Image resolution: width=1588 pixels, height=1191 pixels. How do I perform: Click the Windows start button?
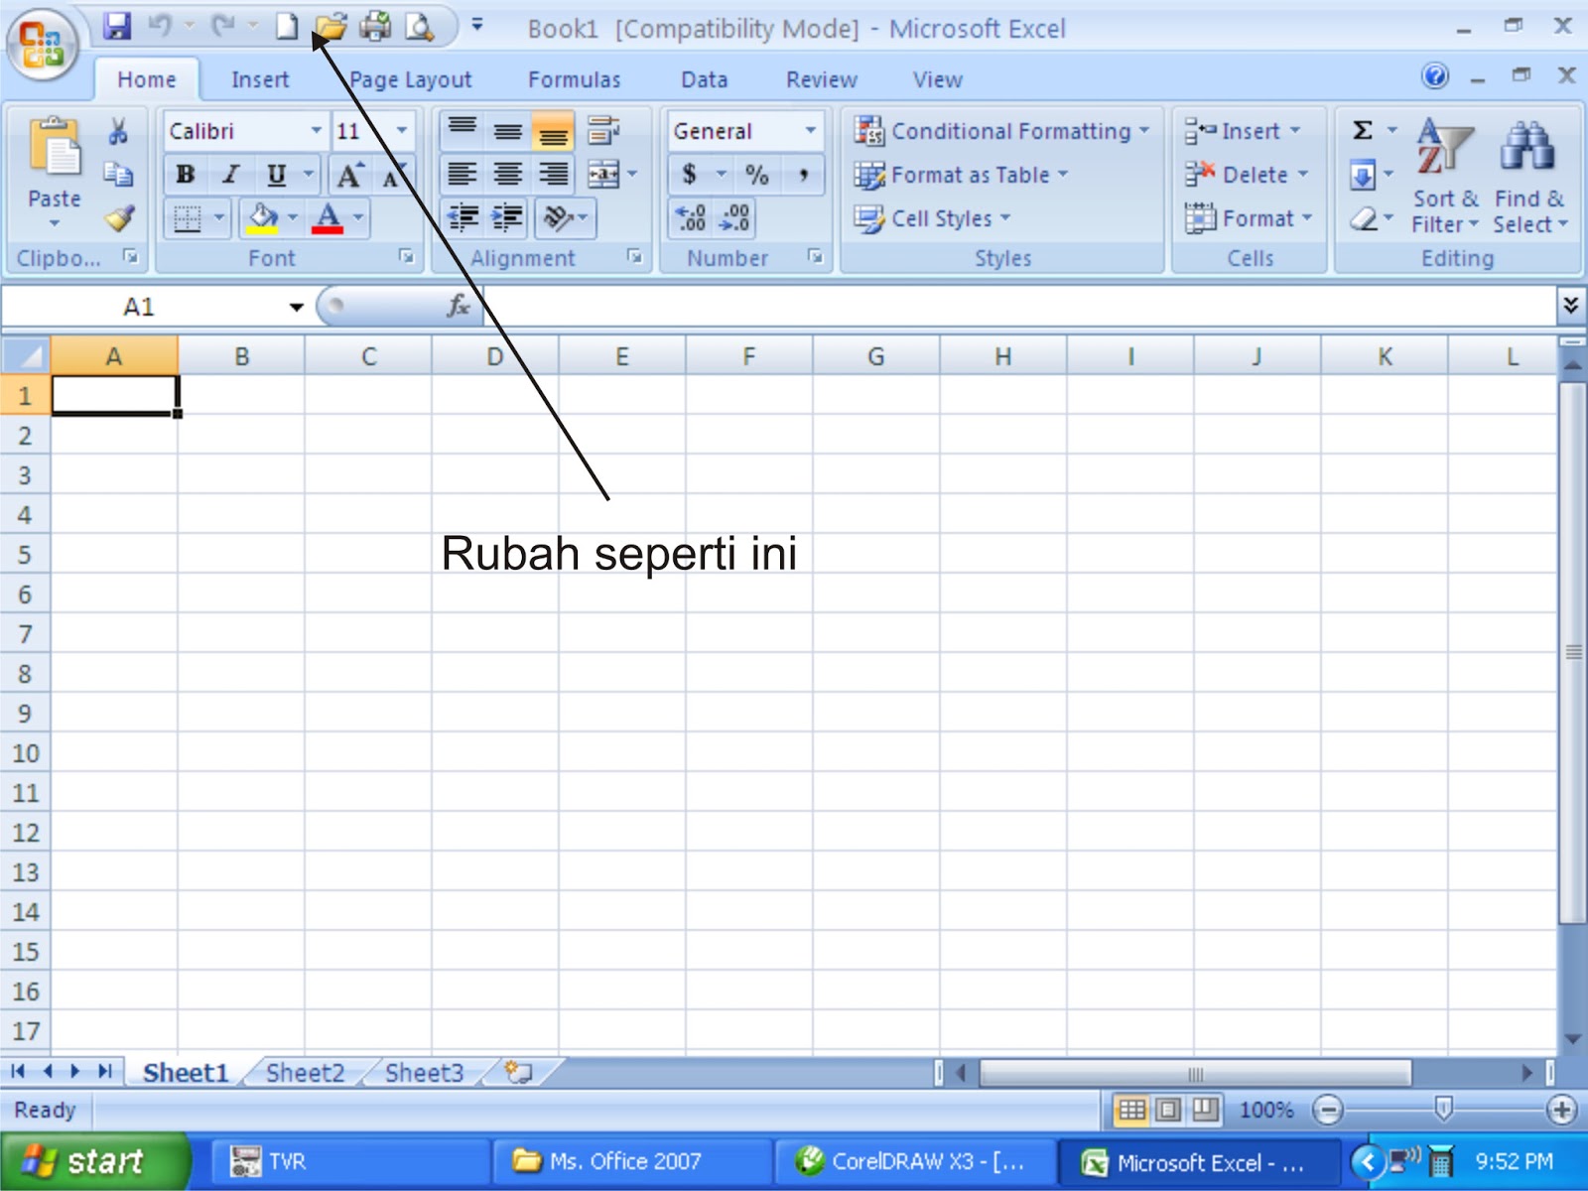(x=95, y=1161)
